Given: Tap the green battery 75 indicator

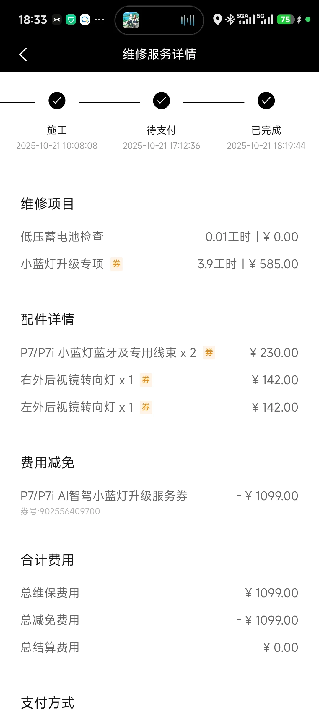Looking at the screenshot, I should click(285, 20).
